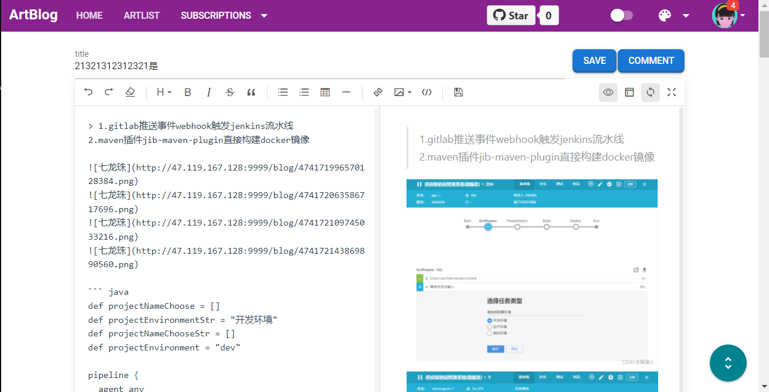This screenshot has width=769, height=392.
Task: Apply bold formatting
Action: pyautogui.click(x=188, y=92)
